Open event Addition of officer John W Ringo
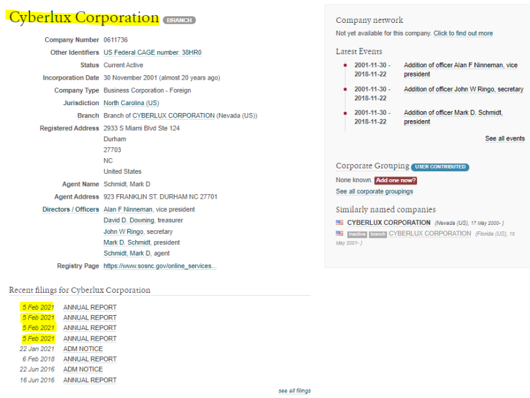The width and height of the screenshot is (530, 398). tap(463, 90)
